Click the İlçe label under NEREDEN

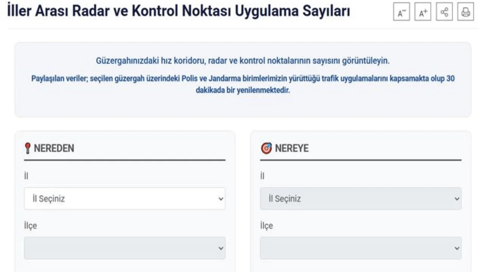click(x=30, y=226)
